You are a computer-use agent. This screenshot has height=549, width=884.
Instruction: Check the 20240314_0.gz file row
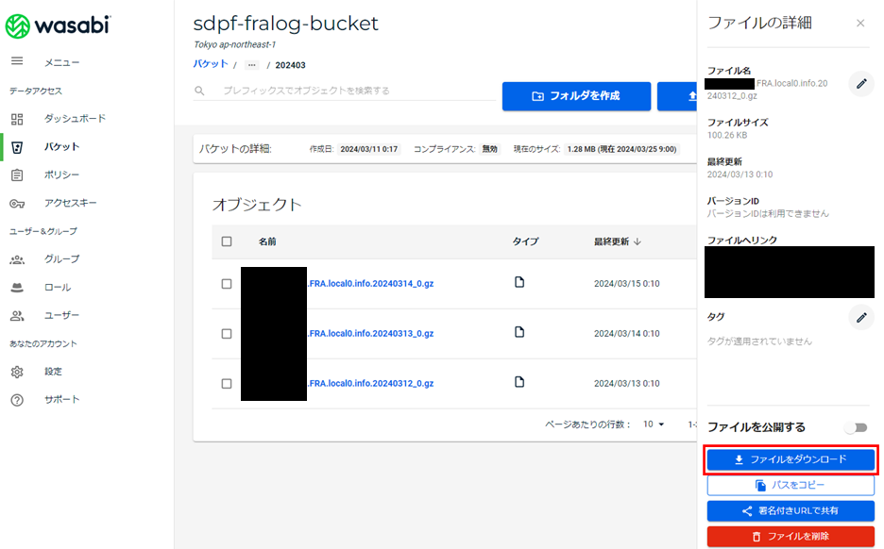click(x=227, y=284)
